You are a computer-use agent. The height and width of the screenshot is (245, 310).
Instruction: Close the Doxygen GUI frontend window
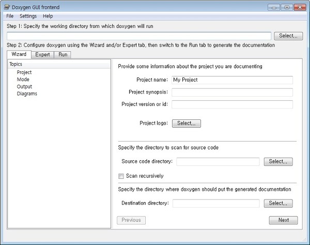tap(300, 8)
